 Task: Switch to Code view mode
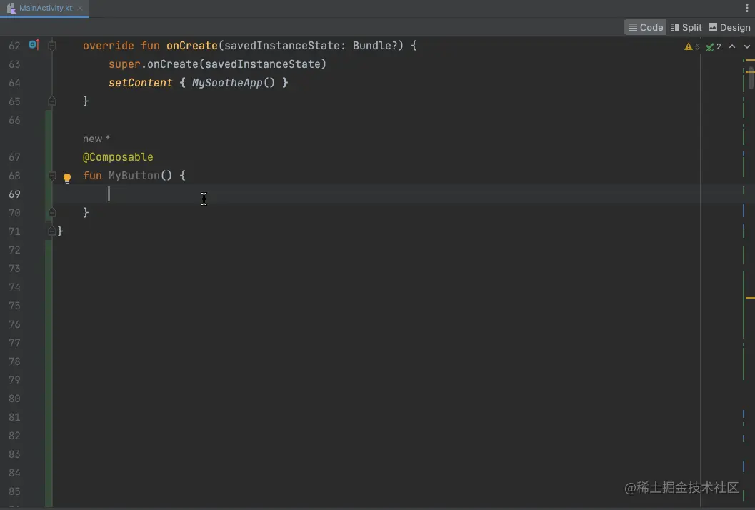[x=645, y=27]
